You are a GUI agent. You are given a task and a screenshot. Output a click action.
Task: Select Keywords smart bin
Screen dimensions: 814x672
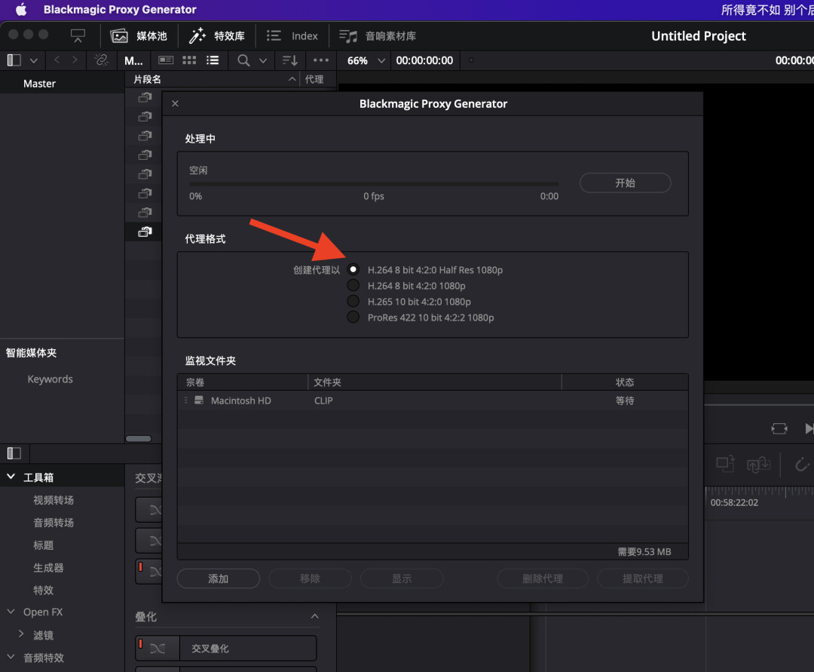pyautogui.click(x=50, y=379)
